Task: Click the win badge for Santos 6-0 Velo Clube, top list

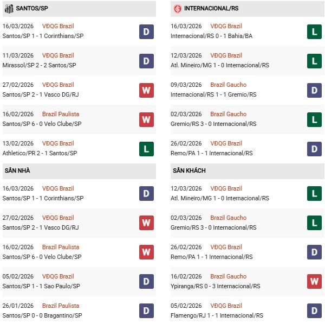Action: (x=146, y=119)
